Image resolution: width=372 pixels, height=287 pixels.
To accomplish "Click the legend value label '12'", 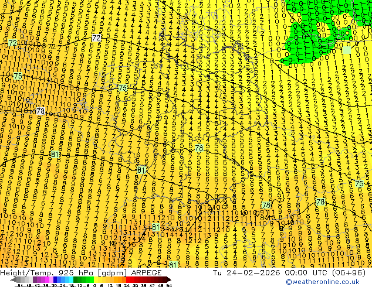I will click(x=110, y=285).
